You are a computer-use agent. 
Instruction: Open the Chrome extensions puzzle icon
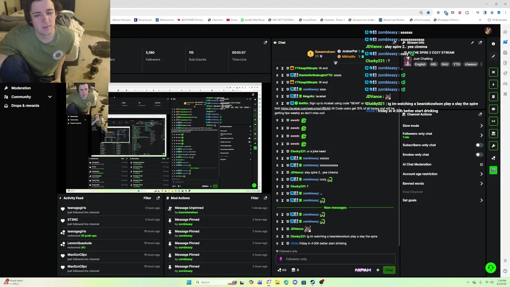point(467,13)
